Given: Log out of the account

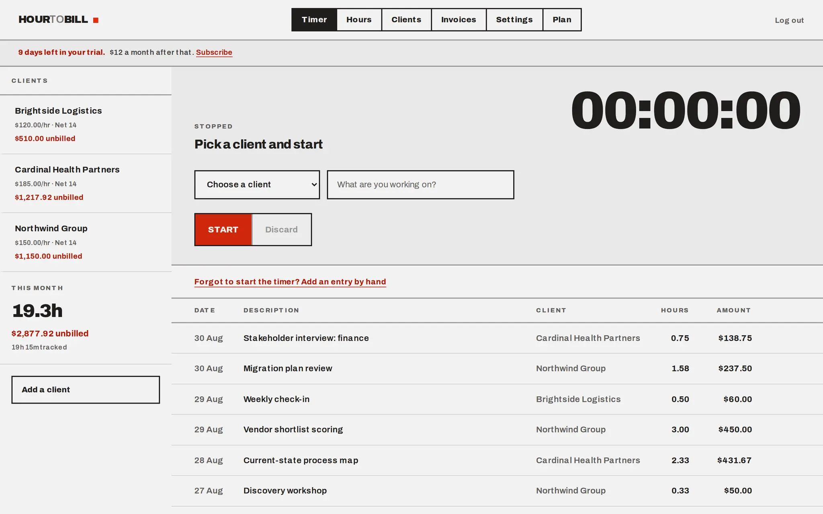Looking at the screenshot, I should (789, 20).
